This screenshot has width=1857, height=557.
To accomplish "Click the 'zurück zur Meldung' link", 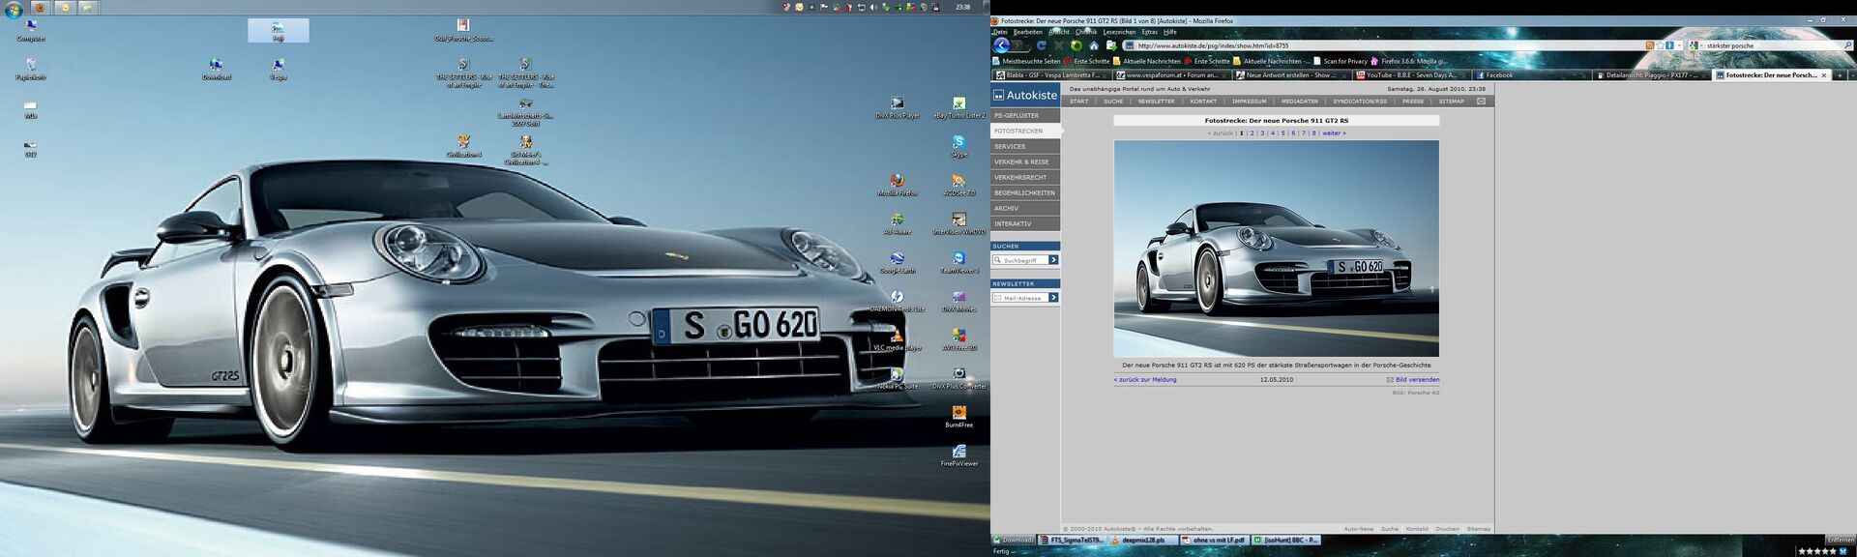I will click(1146, 380).
